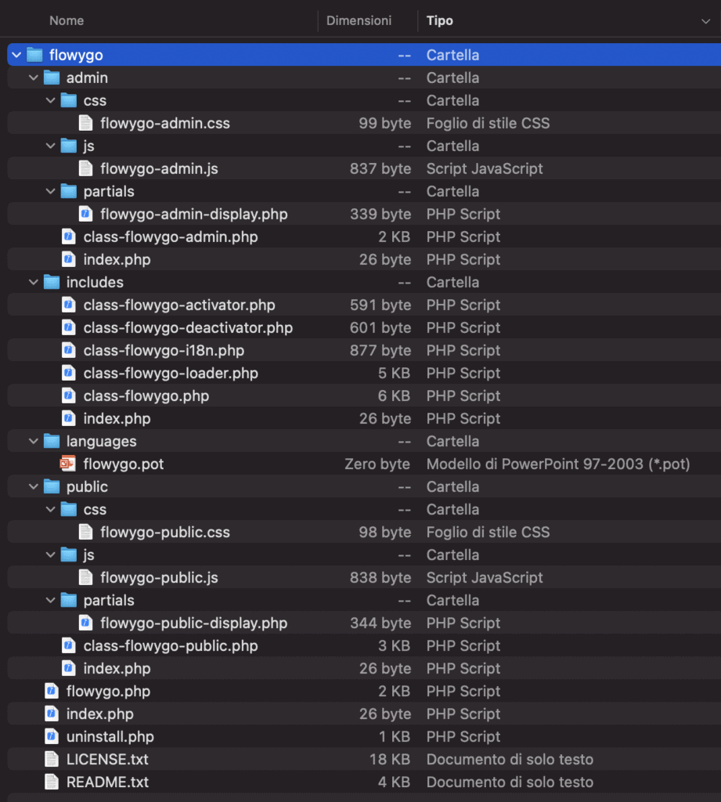Viewport: 721px width, 802px height.
Task: Select the PowerPoint icon next to flowygo.pot
Action: tap(67, 464)
